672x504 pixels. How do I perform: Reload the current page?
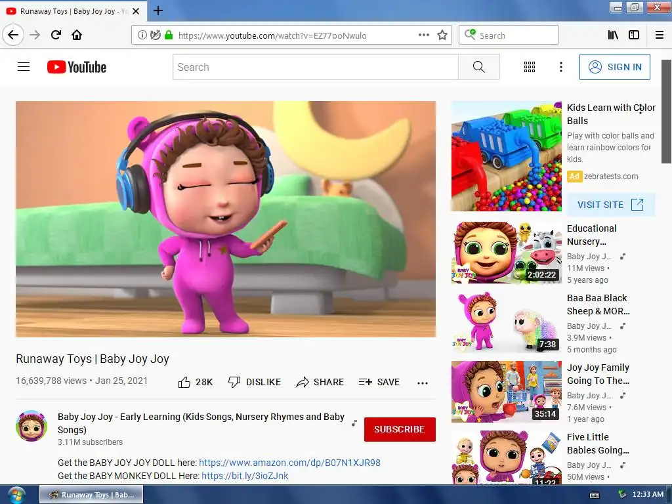coord(56,35)
